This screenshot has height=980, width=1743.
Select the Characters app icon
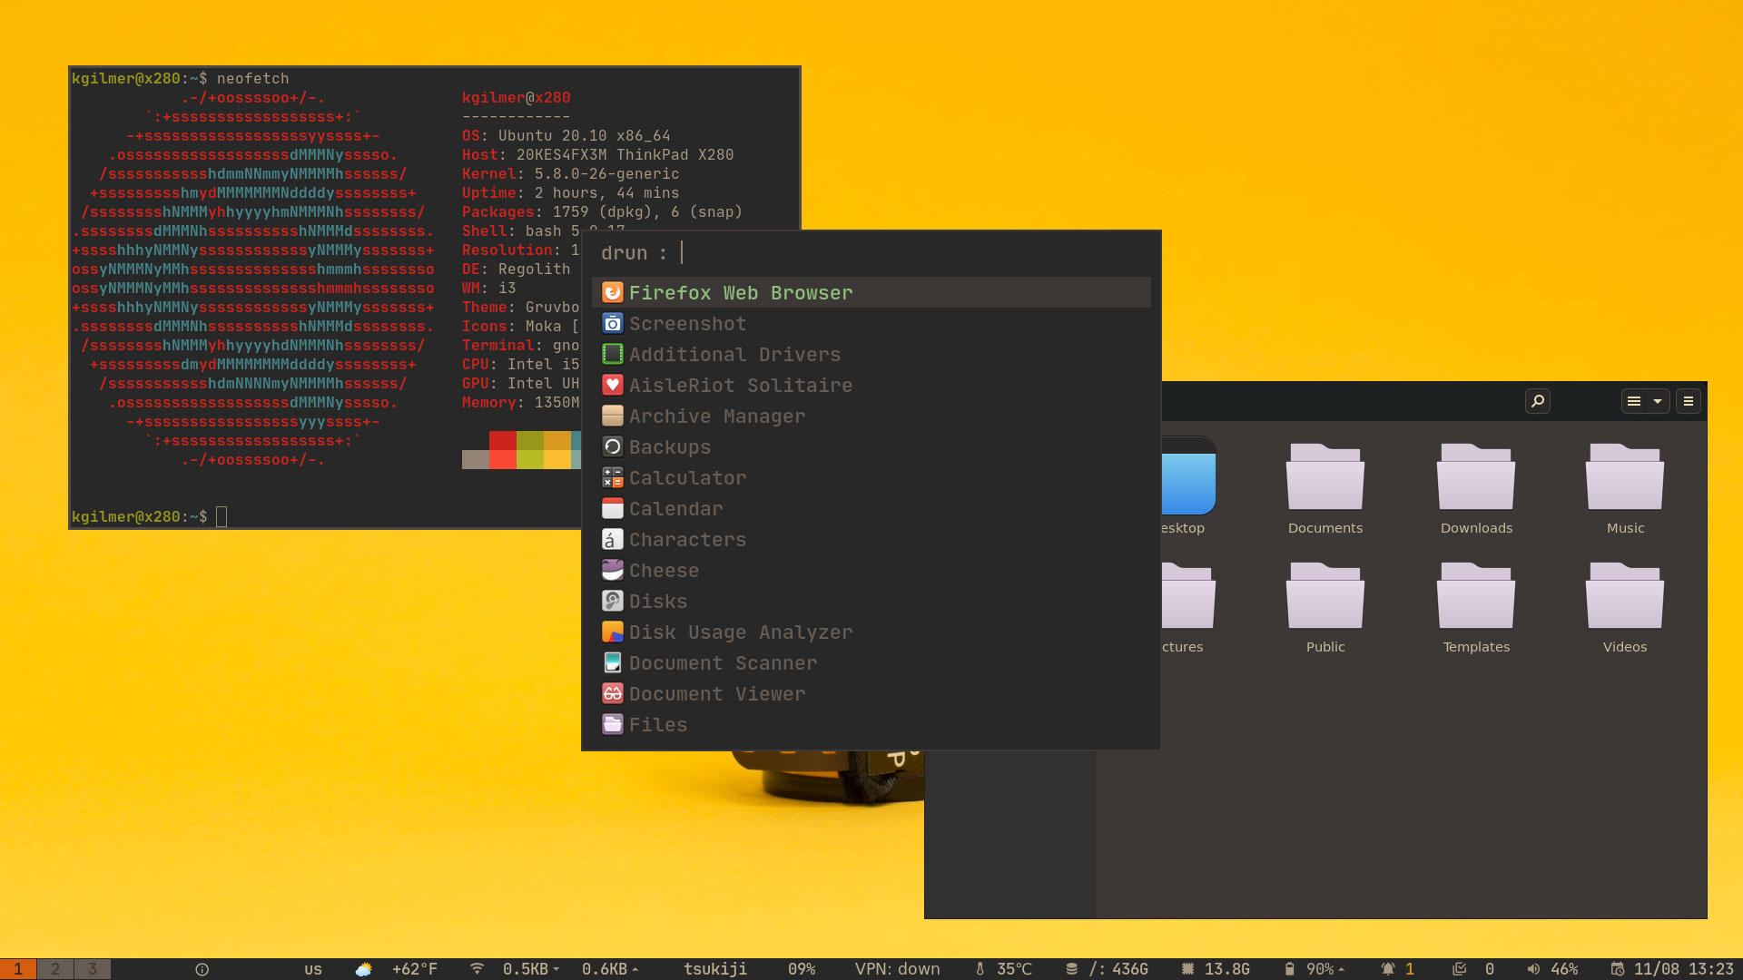click(x=613, y=540)
